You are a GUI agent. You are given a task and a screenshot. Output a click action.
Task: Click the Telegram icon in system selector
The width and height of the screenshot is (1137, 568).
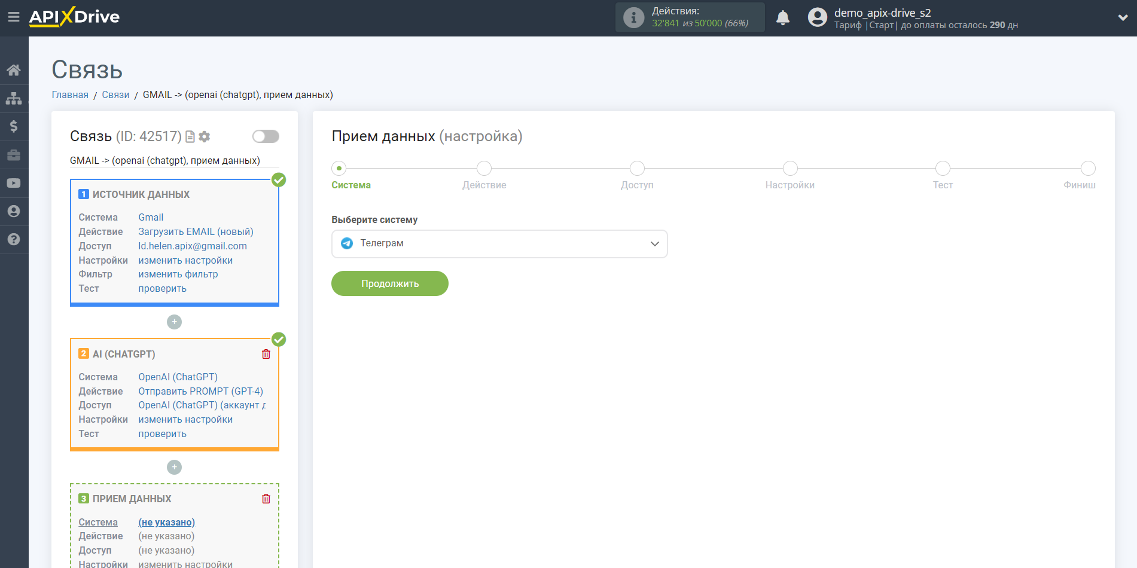pos(347,243)
